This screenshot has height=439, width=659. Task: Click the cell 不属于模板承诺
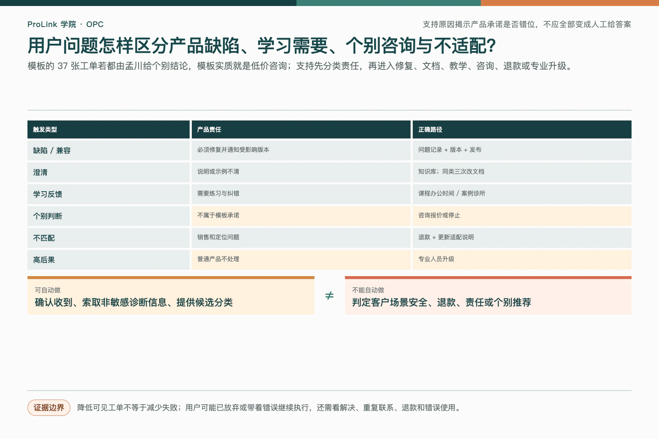coord(301,216)
